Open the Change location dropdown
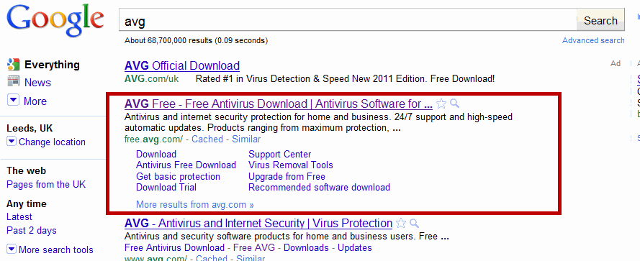This screenshot has width=640, height=261. click(12, 142)
